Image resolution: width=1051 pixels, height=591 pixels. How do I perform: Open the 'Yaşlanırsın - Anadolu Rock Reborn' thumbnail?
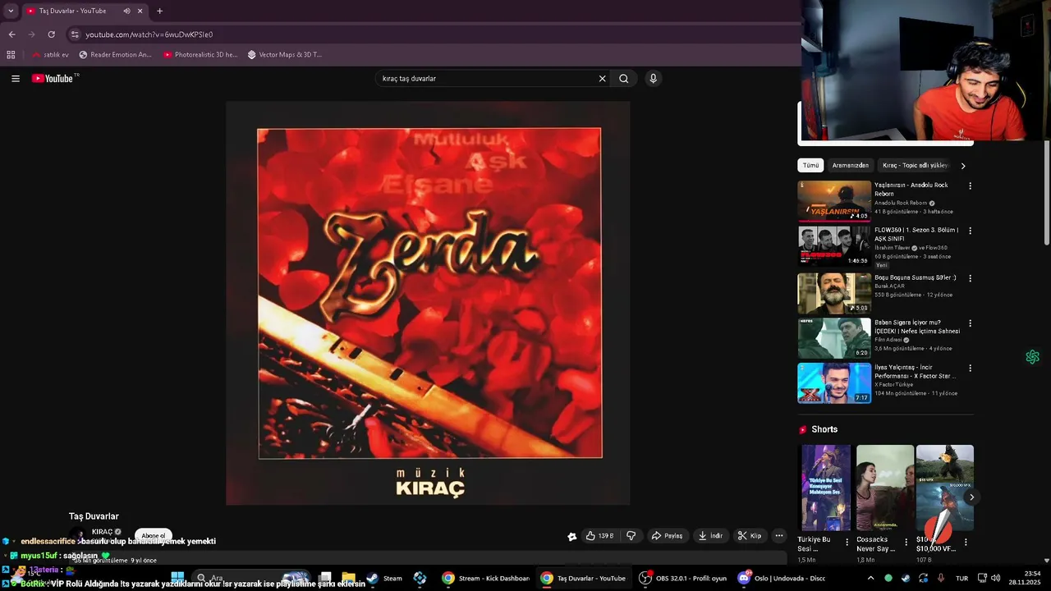(x=834, y=201)
